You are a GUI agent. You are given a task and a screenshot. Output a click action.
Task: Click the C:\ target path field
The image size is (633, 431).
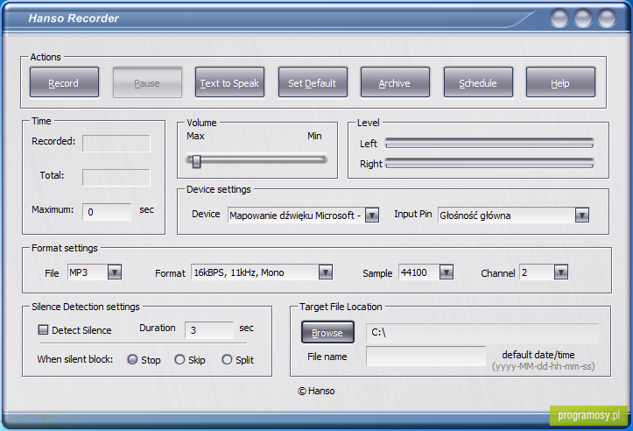tap(482, 332)
